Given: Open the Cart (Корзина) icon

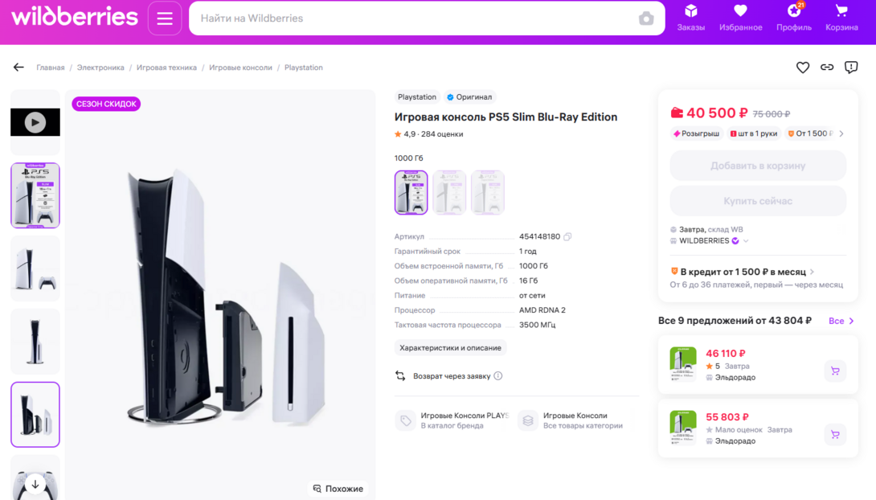Looking at the screenshot, I should (841, 18).
